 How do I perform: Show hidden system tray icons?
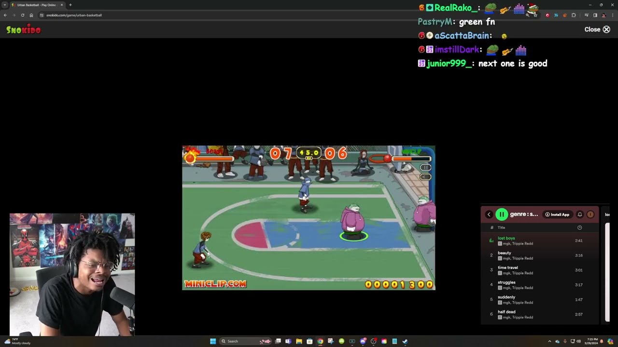coord(549,341)
